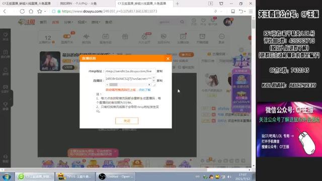Close the stream info dialog with X
This screenshot has height=181, width=322.
coord(168,59)
